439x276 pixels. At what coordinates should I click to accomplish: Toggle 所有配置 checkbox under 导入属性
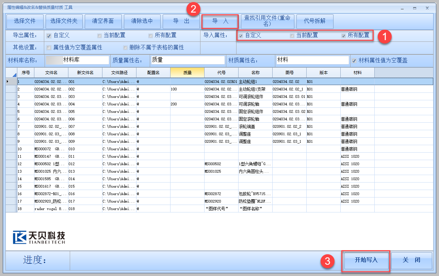[343, 35]
